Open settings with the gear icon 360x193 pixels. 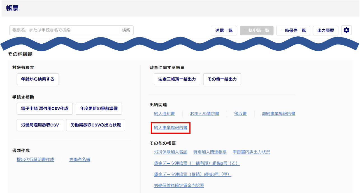coord(346,30)
